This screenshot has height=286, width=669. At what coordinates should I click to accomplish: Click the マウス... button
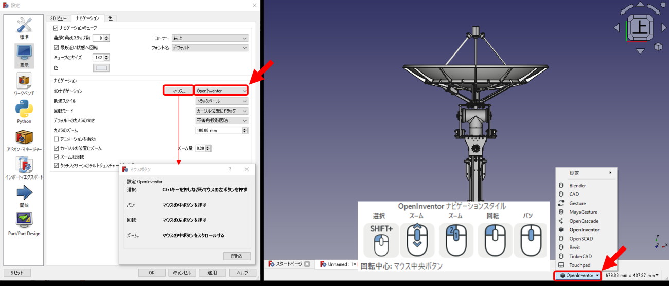coord(179,91)
